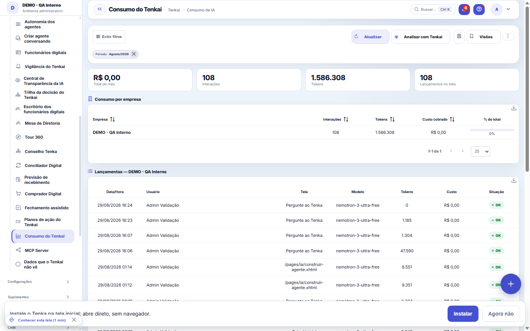
Task: Go to next page of company table
Action: (463, 151)
